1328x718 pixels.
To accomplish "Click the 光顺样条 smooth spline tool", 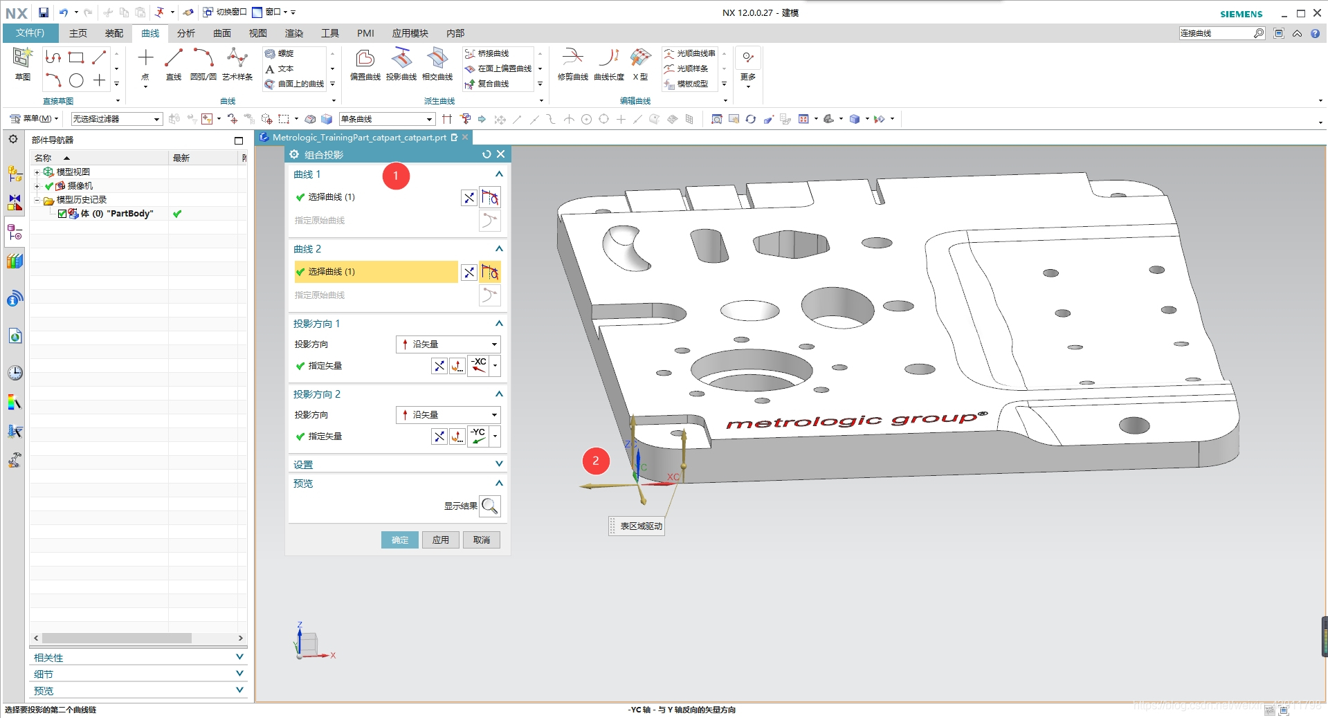I will (686, 68).
